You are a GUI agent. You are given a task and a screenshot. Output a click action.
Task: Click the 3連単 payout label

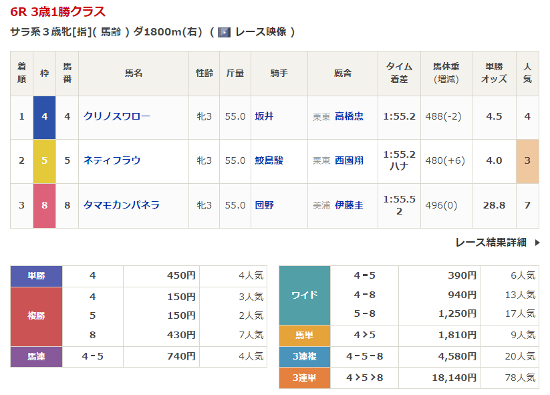tap(304, 378)
